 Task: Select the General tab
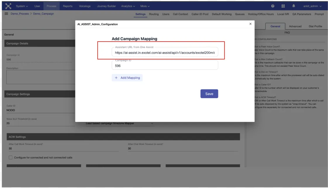click(275, 26)
